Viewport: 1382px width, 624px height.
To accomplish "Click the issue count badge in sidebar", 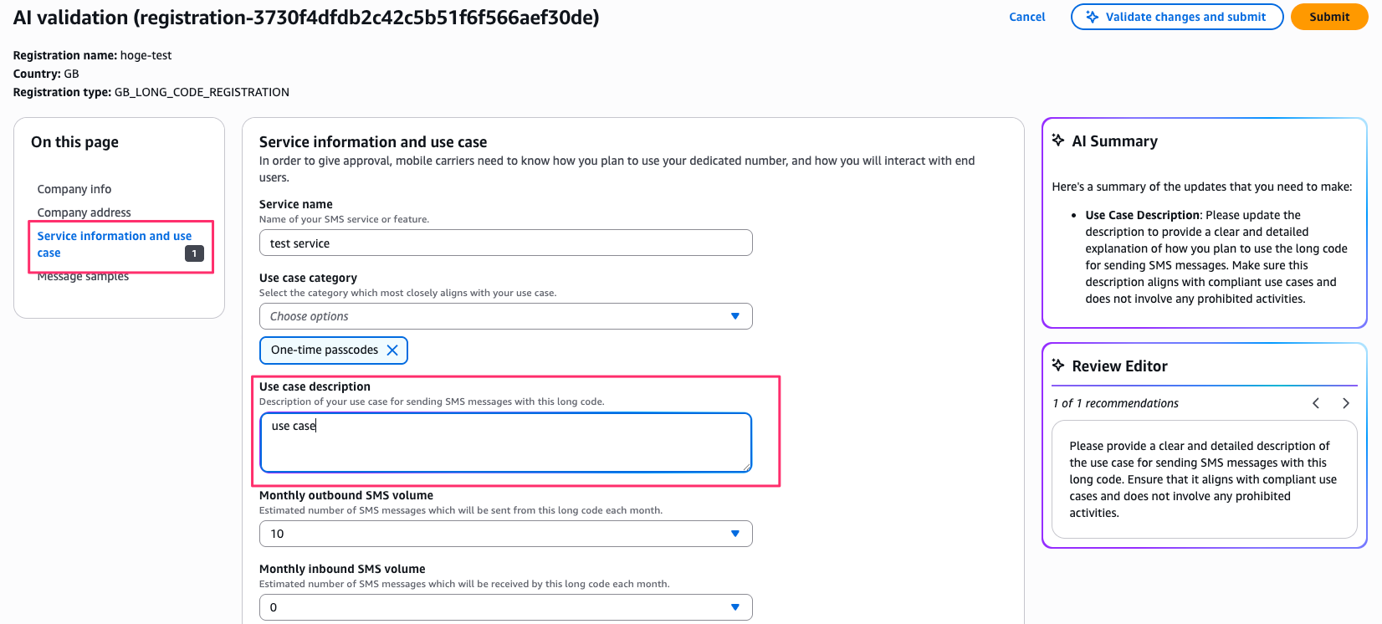I will tap(194, 253).
